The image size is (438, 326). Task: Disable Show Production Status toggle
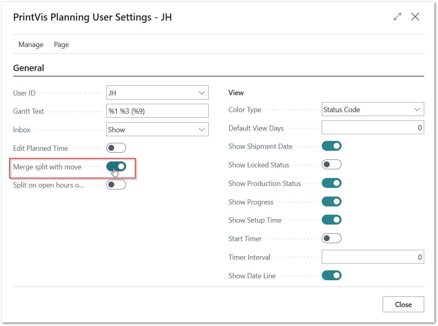pyautogui.click(x=331, y=183)
